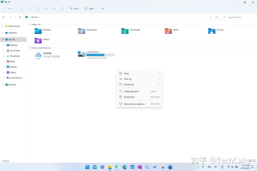Image resolution: width=257 pixels, height=171 pixels.
Task: Open OneNote from the taskbar
Action: [x=140, y=167]
